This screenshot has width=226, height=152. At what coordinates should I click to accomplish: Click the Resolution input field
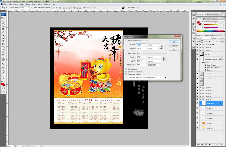141,65
